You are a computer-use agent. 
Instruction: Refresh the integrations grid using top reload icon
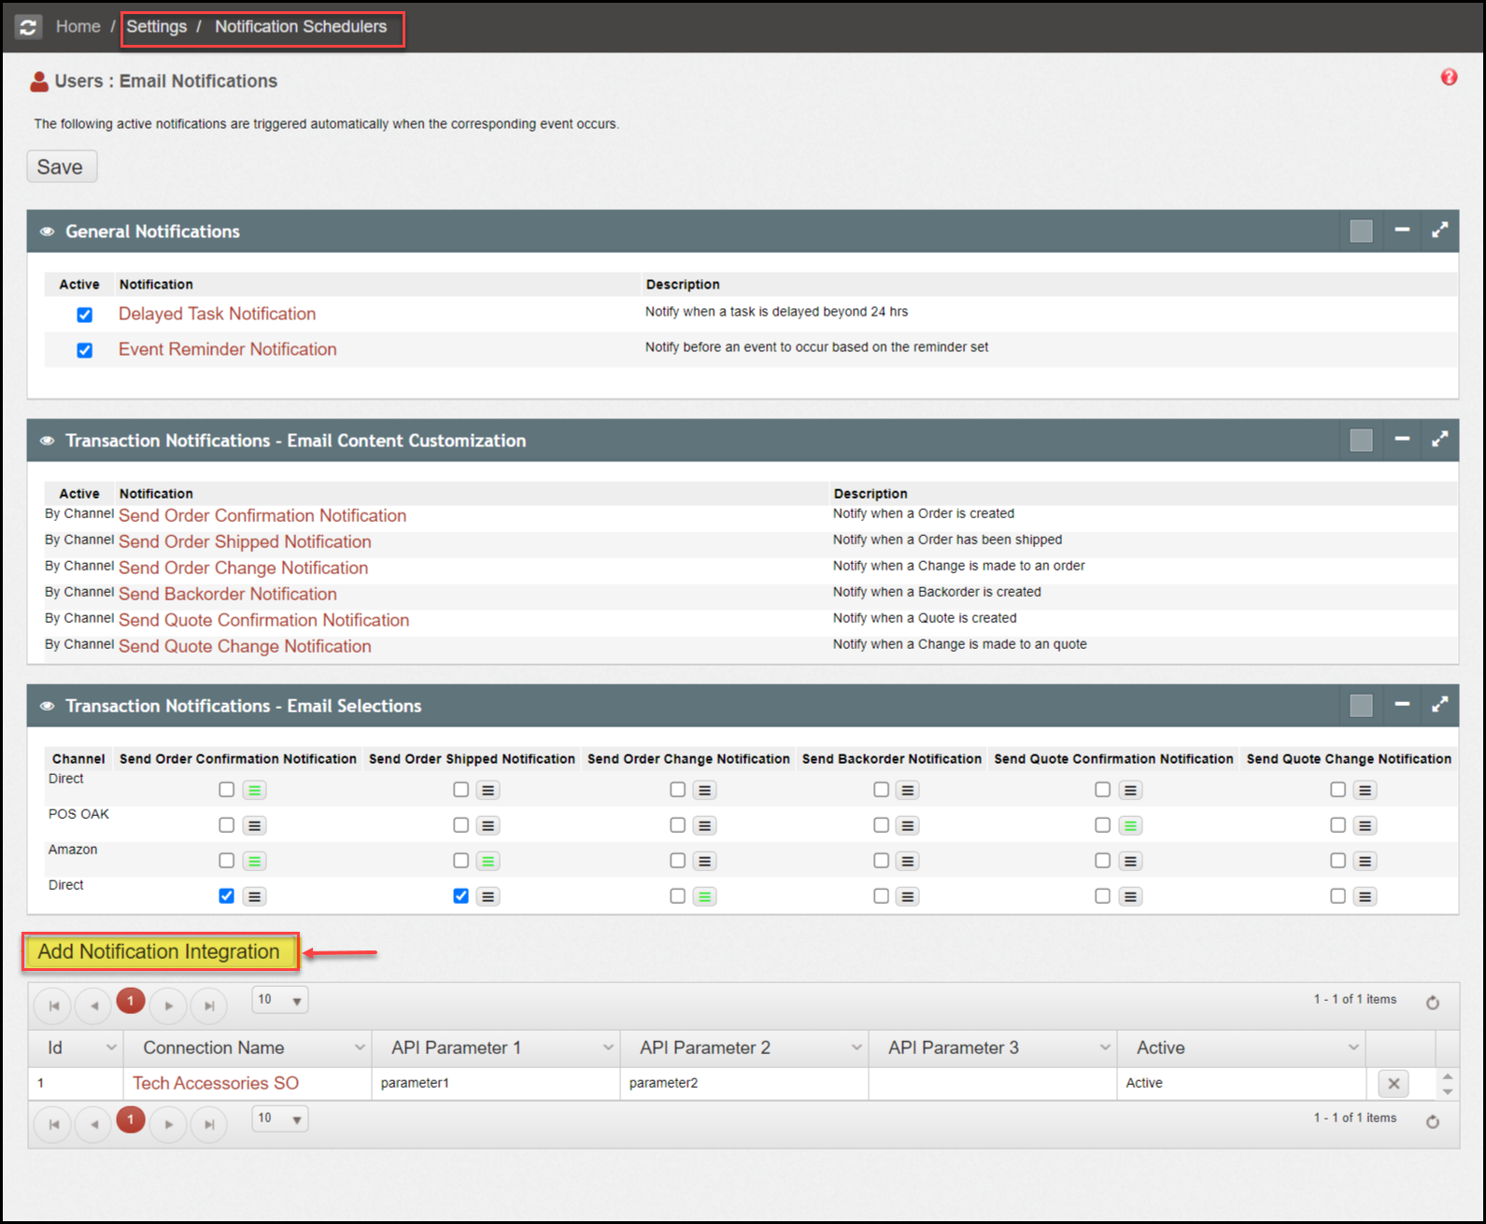1432,1002
